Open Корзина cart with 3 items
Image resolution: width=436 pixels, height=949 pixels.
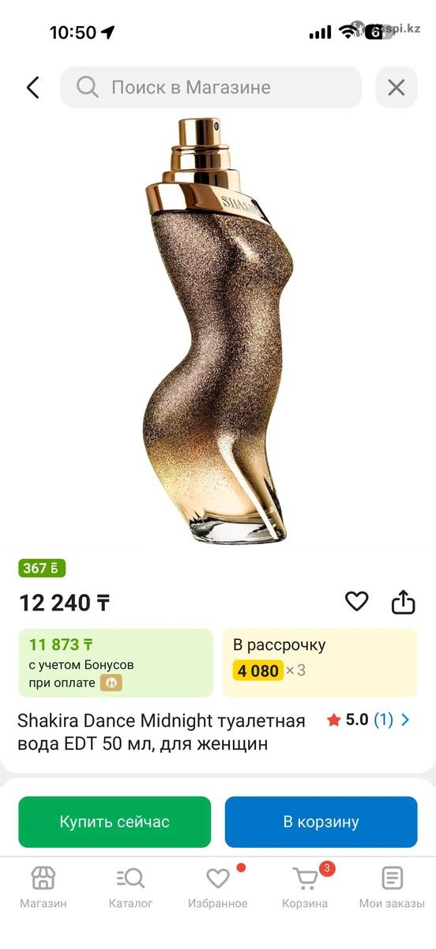click(x=305, y=887)
